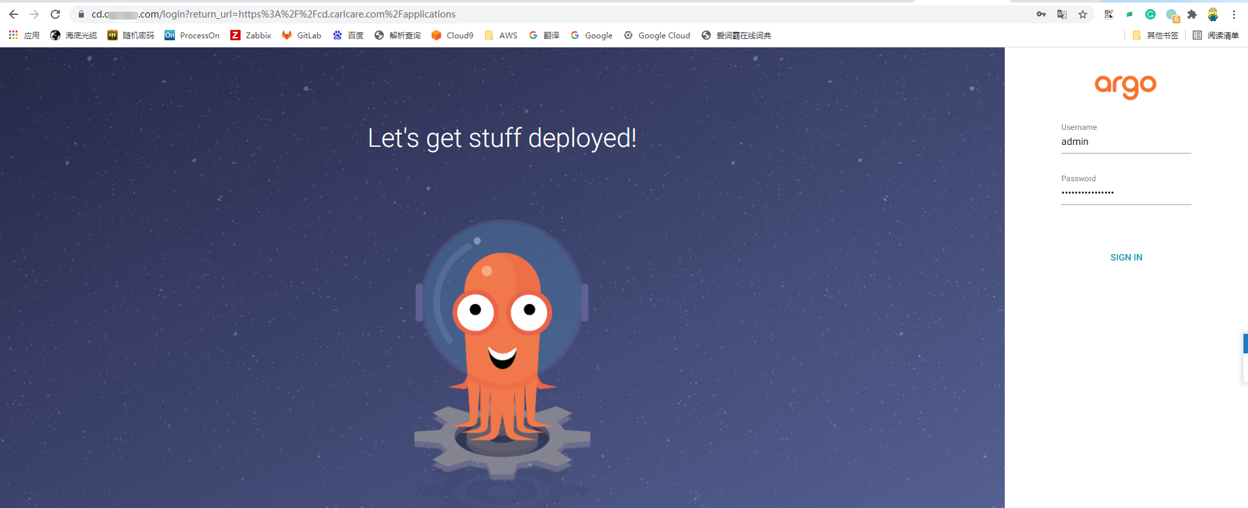Open the 爱词霸在线词典 bookmark

(x=736, y=35)
